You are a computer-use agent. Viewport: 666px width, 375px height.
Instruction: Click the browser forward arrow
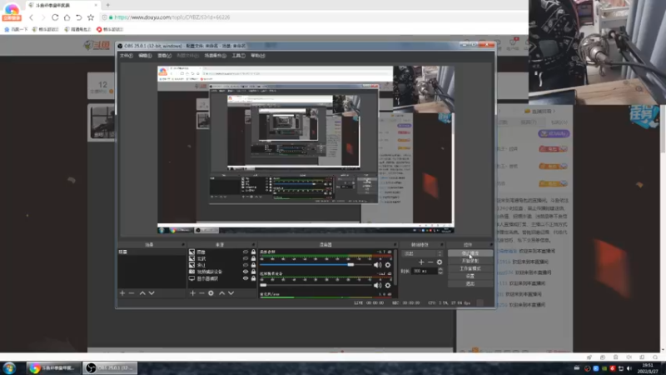click(43, 17)
